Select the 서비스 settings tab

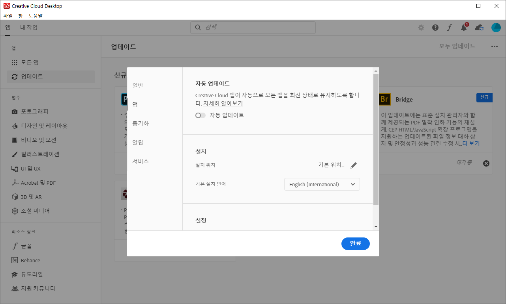pos(141,161)
